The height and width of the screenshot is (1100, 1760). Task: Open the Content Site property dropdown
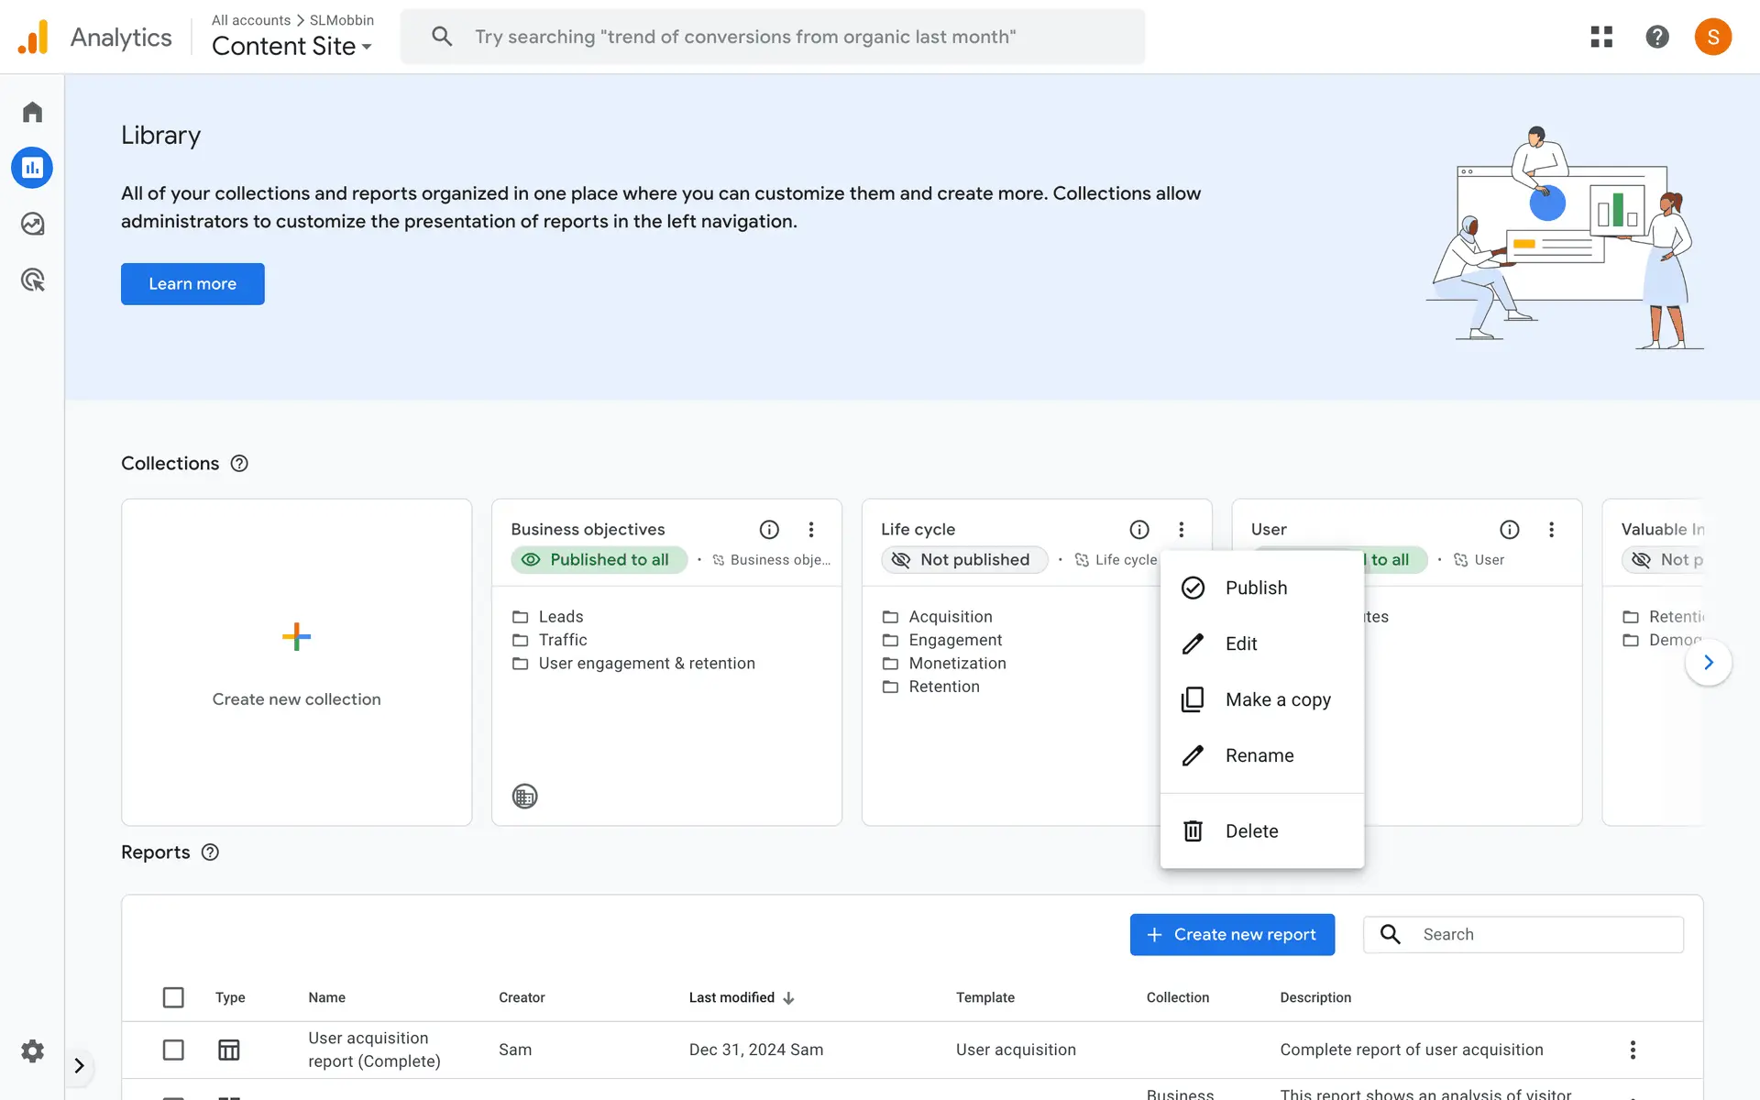click(291, 46)
